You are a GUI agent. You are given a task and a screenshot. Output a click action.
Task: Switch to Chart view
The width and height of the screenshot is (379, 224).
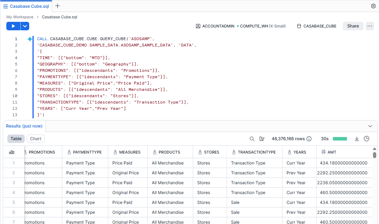tap(36, 139)
